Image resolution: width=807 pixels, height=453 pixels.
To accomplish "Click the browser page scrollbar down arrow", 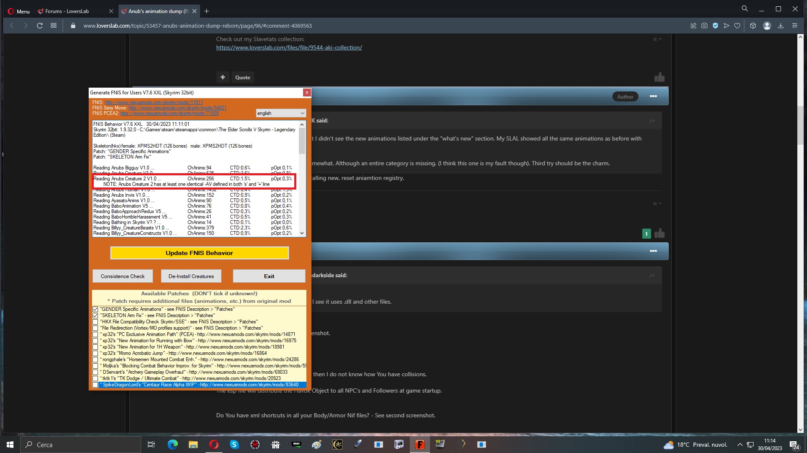I will tap(800, 430).
